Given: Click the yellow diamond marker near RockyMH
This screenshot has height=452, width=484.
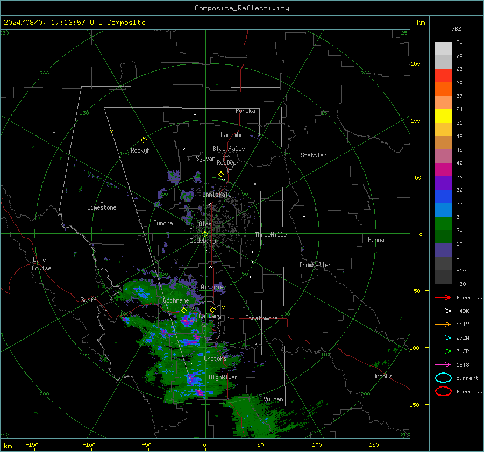Looking at the screenshot, I should pos(144,140).
